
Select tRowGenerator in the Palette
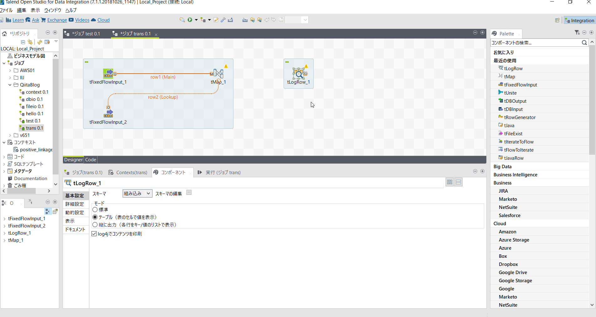point(520,117)
